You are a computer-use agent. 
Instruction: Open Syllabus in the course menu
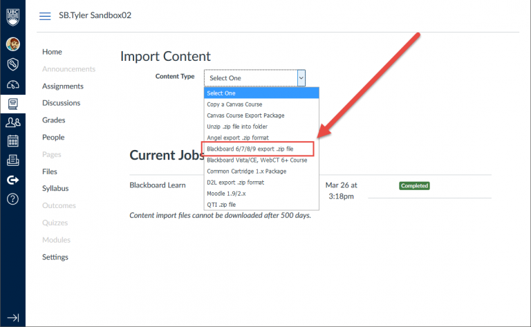(55, 188)
